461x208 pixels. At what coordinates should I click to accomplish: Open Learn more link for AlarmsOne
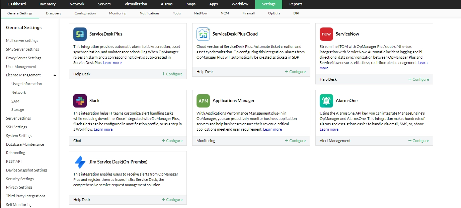tap(329, 129)
